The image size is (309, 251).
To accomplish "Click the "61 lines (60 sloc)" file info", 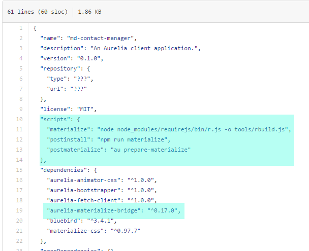I will click(37, 11).
